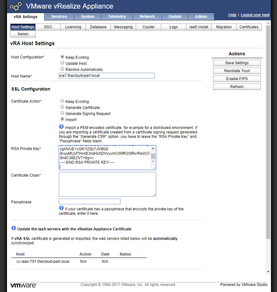The width and height of the screenshot is (277, 292).
Task: Switch to the Telemetry tab
Action: (117, 17)
